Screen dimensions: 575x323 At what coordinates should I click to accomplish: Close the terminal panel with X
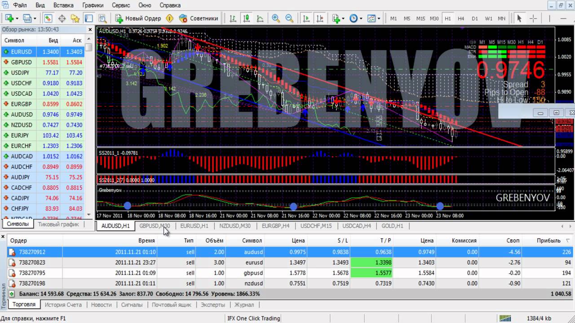[x=3, y=236]
